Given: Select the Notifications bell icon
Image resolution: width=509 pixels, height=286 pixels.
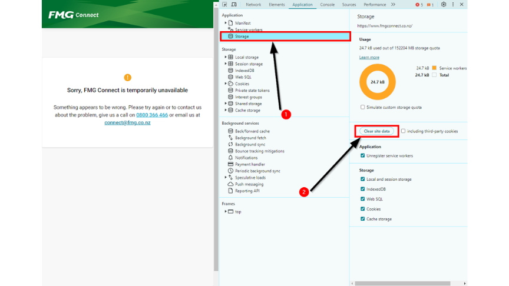Looking at the screenshot, I should coord(230,158).
